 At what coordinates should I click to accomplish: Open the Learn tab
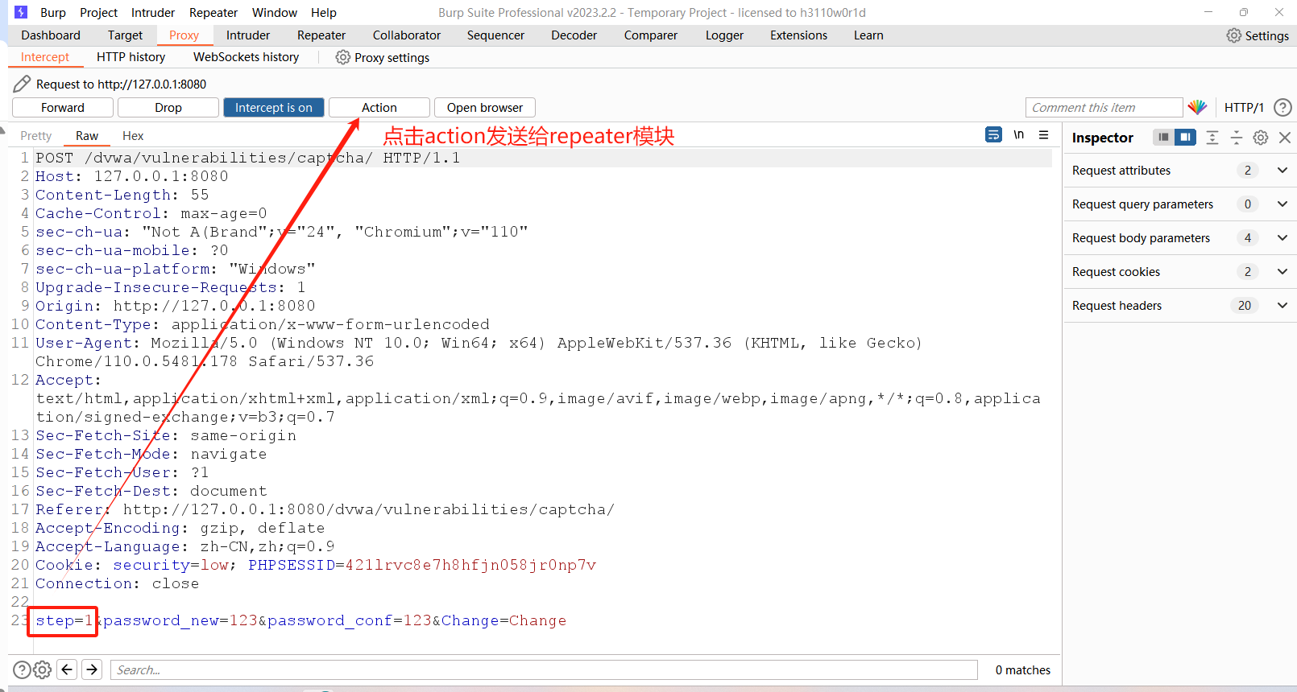[x=868, y=35]
